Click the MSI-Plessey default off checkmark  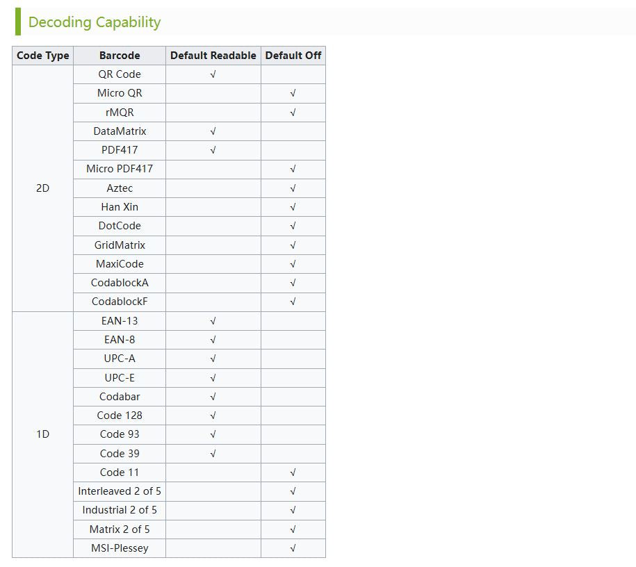[x=293, y=548]
